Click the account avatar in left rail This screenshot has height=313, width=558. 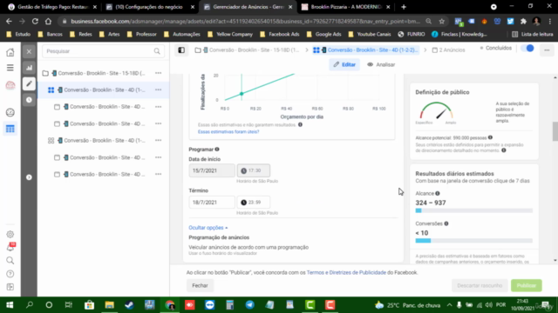[x=10, y=85]
